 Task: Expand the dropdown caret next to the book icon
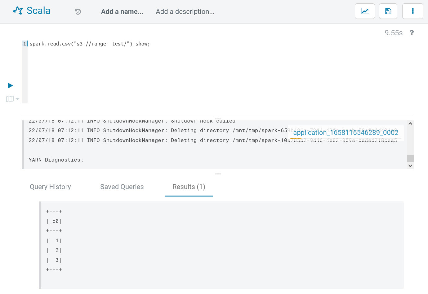pyautogui.click(x=18, y=99)
